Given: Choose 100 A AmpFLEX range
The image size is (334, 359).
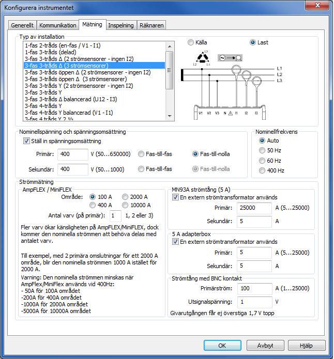Looking at the screenshot, I should [x=93, y=197].
